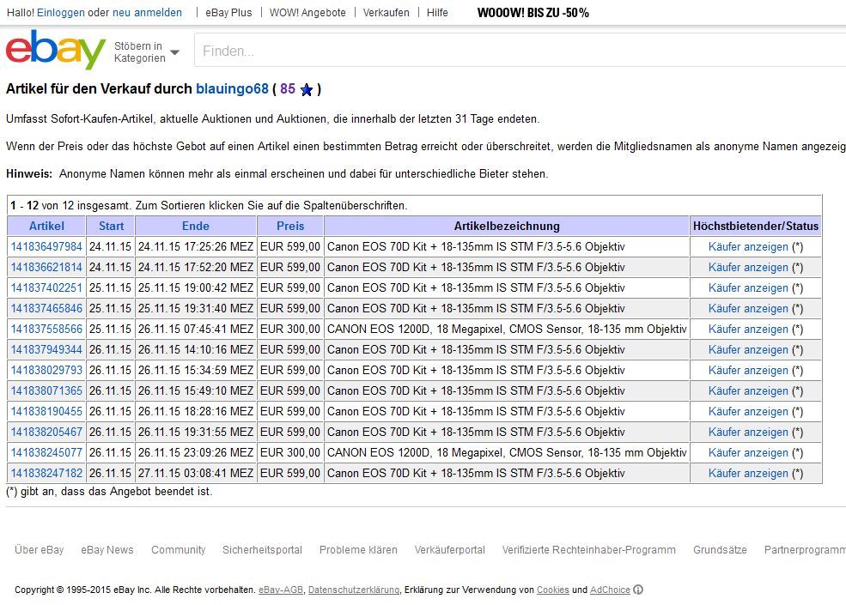Select the EUR 300,00 price for item 141837558566
846x605 pixels.
point(290,329)
